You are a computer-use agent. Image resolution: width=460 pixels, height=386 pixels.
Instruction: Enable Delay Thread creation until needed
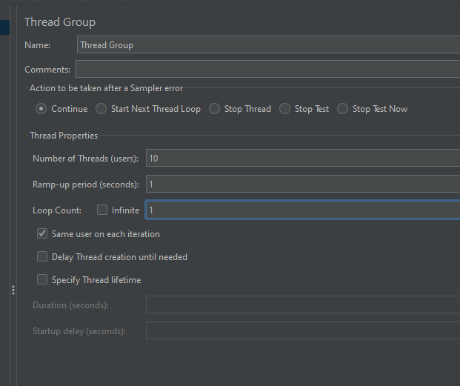(x=42, y=256)
